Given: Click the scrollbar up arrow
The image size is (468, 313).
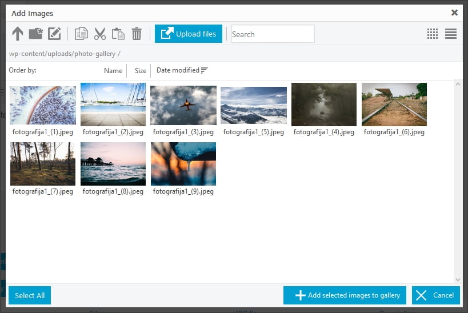Looking at the screenshot, I should [458, 84].
